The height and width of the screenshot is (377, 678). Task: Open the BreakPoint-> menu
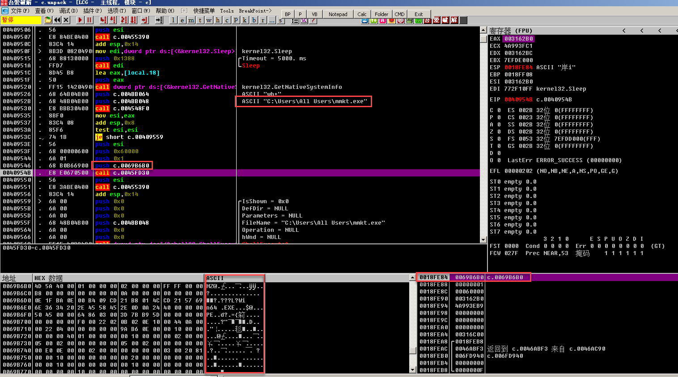click(x=255, y=11)
